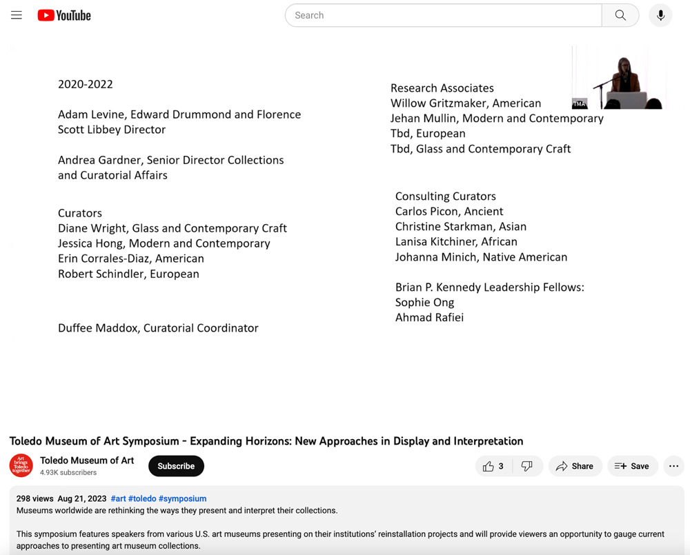The width and height of the screenshot is (690, 555).
Task: Click the speaker inset in video
Action: pyautogui.click(x=619, y=78)
